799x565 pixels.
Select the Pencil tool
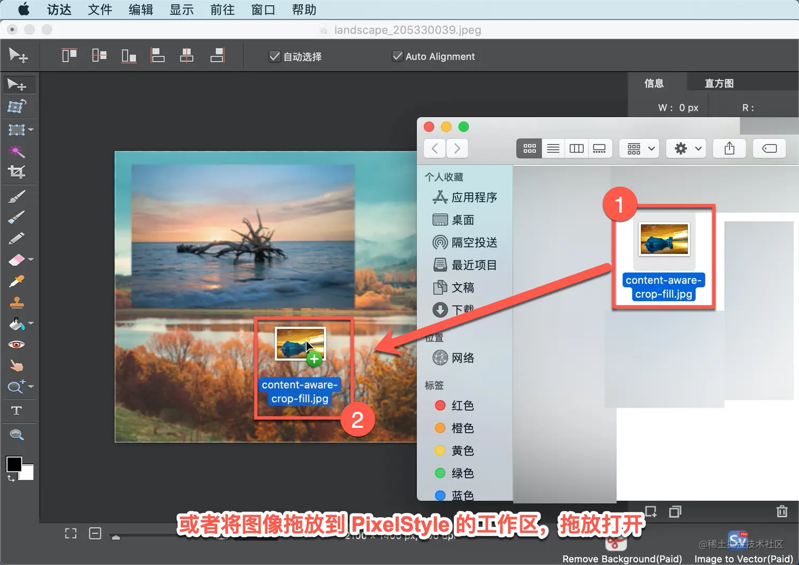[x=16, y=238]
